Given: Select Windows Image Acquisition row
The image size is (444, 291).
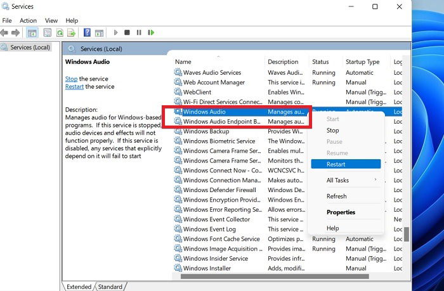Looking at the screenshot, I should point(287,249).
